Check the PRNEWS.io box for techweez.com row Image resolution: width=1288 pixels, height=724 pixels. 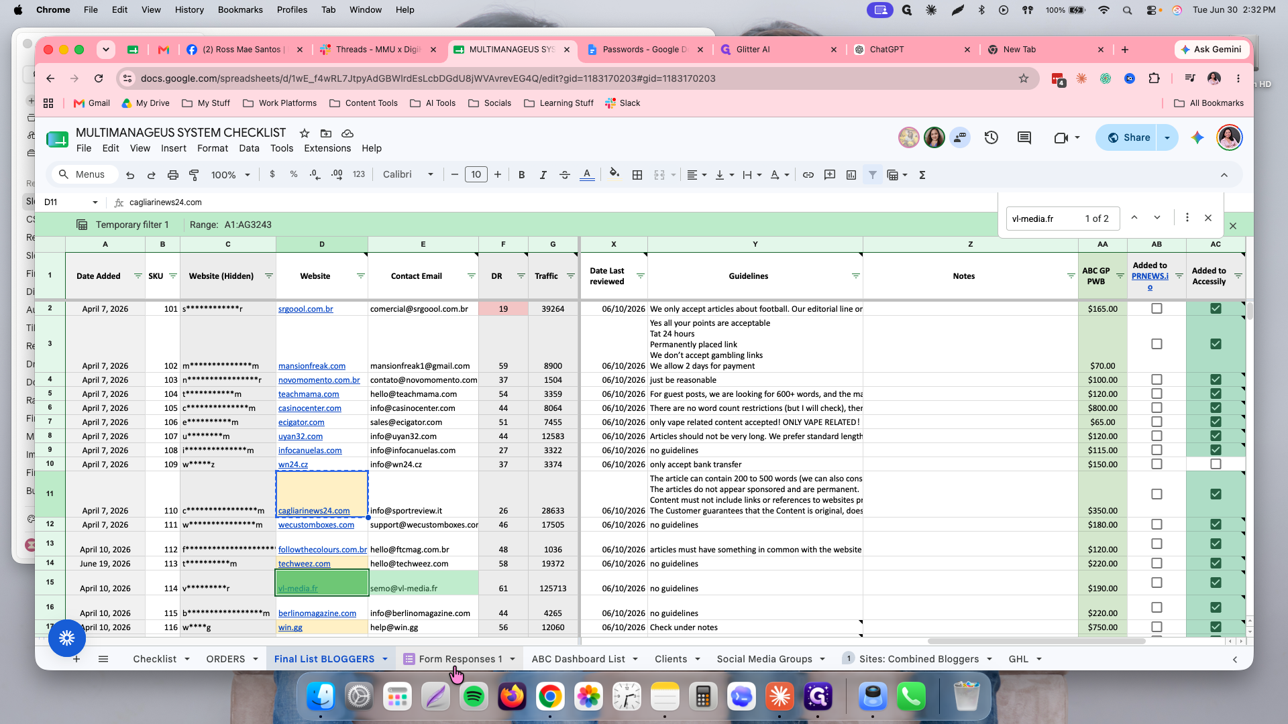(x=1157, y=563)
